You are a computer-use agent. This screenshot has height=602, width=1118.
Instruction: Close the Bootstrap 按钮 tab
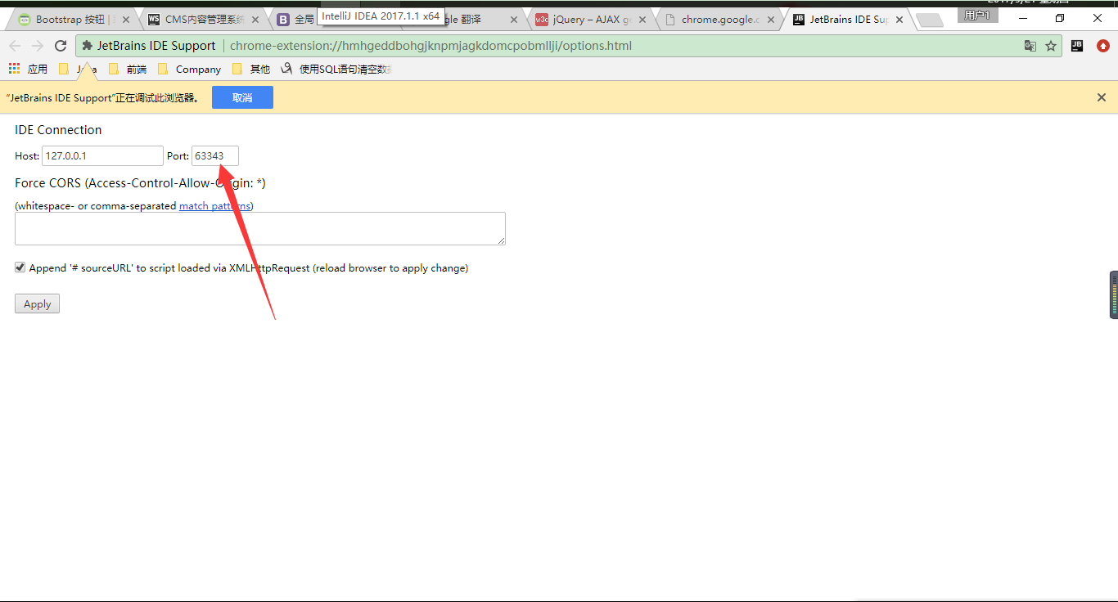126,20
